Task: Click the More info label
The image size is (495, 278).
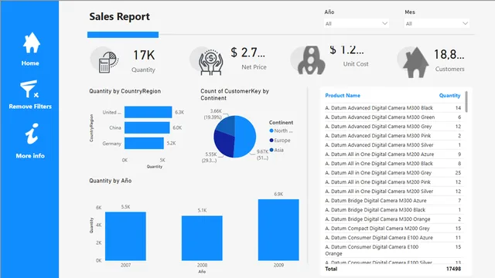Action: (30, 156)
